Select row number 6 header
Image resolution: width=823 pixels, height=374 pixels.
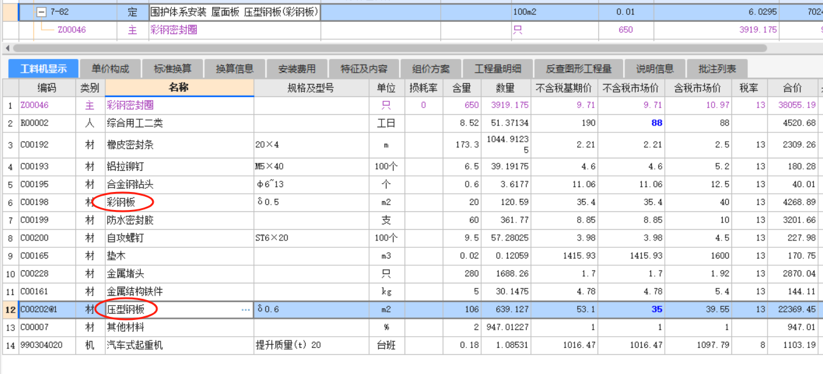[x=10, y=201]
